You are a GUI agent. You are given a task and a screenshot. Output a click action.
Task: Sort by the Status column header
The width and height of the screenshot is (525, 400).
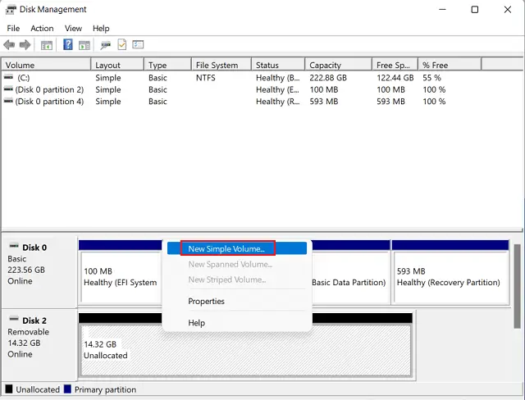pyautogui.click(x=279, y=65)
